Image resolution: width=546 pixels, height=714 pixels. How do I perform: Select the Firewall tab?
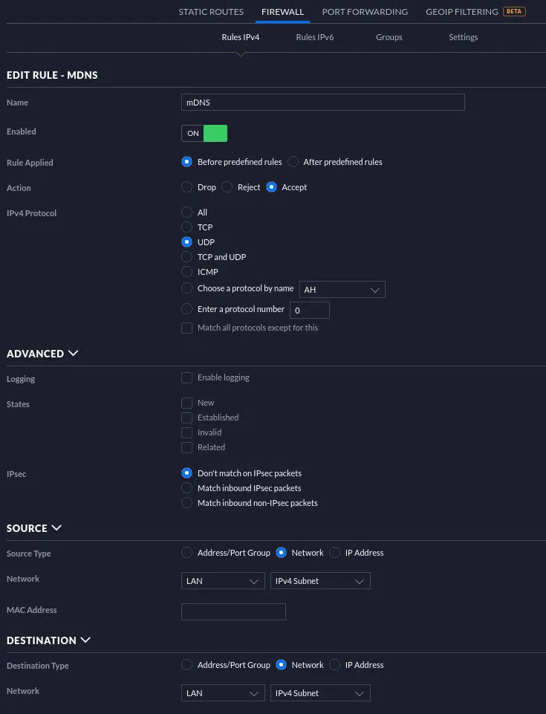[282, 12]
